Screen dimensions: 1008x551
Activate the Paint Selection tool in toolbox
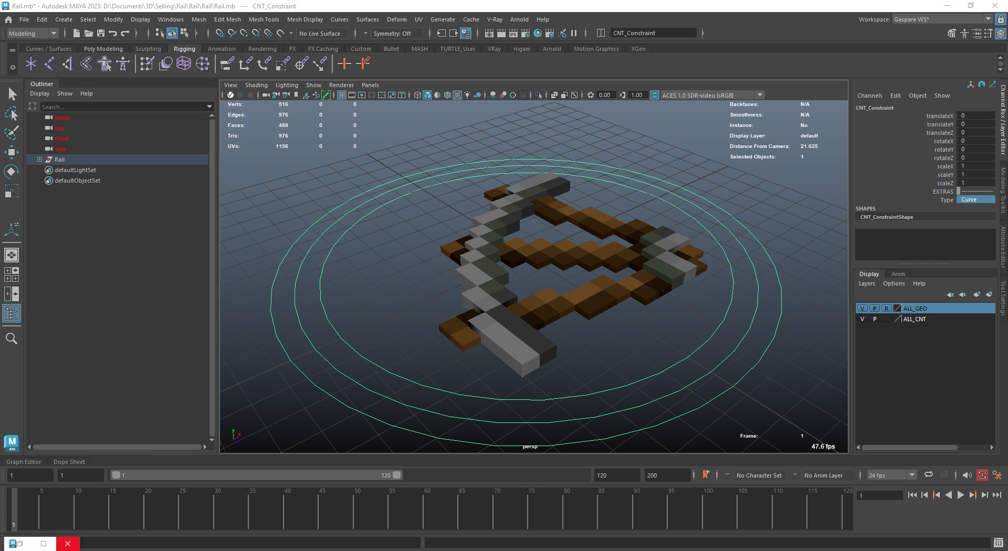click(x=12, y=133)
